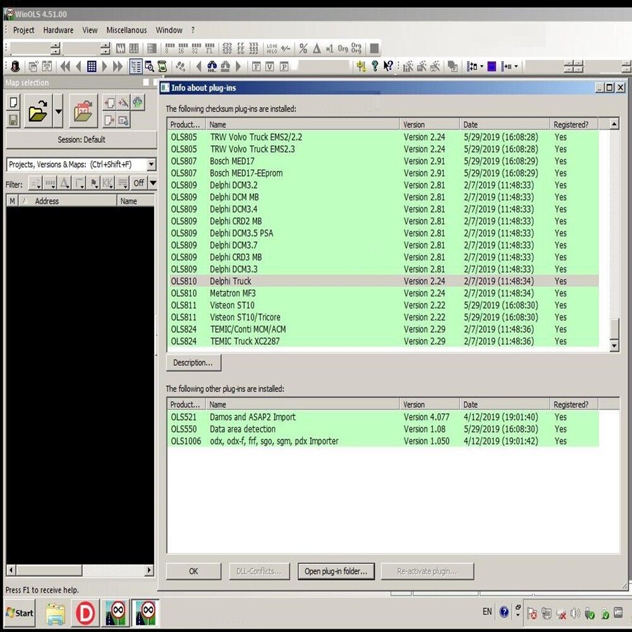
Task: Save the project using the floppy disk icon
Action: coord(14,120)
